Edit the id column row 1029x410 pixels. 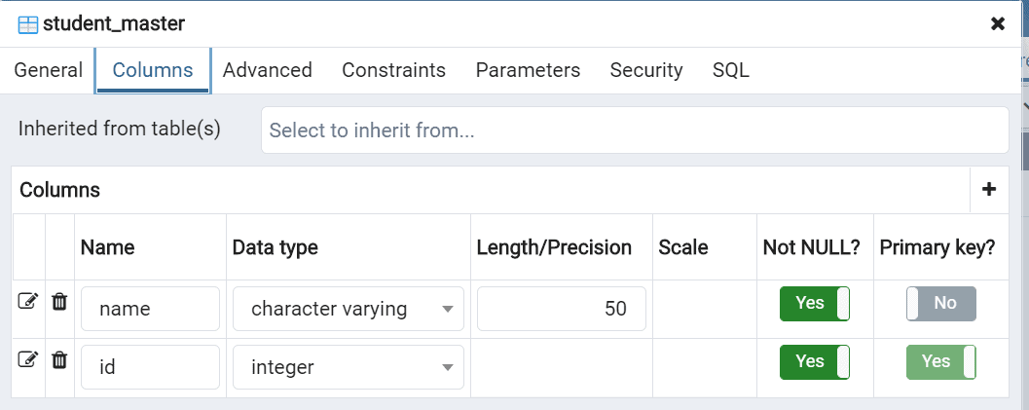[28, 360]
